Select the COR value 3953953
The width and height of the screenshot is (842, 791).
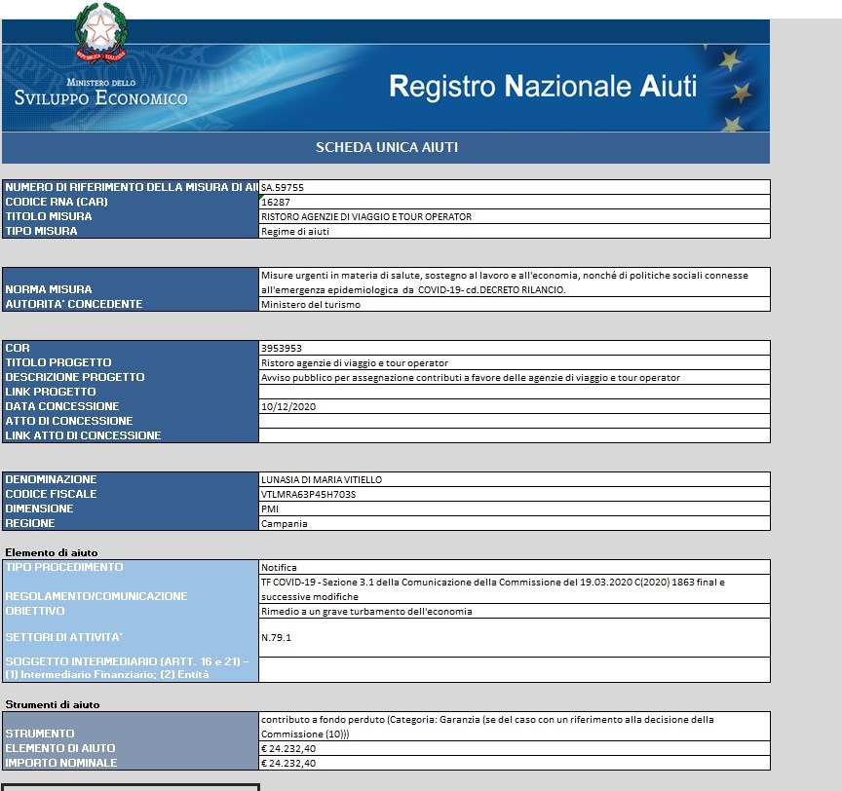pos(515,348)
